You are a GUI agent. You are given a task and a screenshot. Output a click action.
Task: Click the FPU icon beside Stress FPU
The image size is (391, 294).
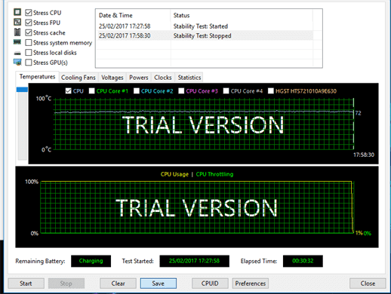click(x=17, y=22)
